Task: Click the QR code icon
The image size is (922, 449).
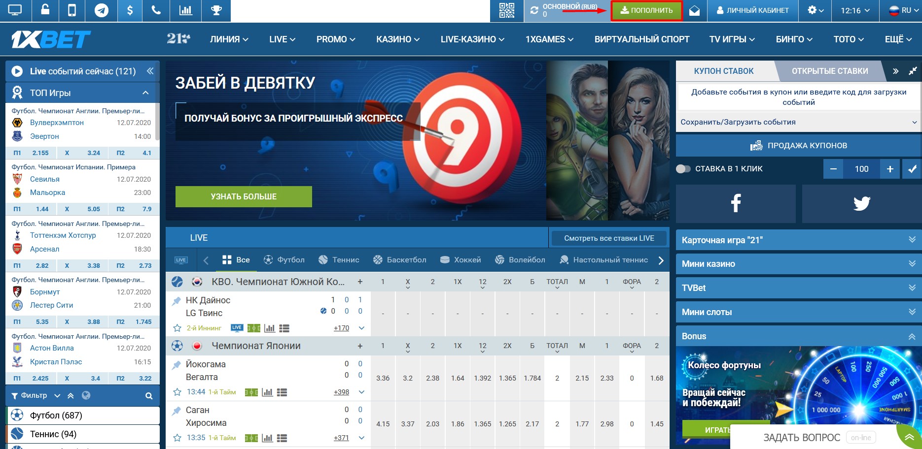Action: coord(506,10)
